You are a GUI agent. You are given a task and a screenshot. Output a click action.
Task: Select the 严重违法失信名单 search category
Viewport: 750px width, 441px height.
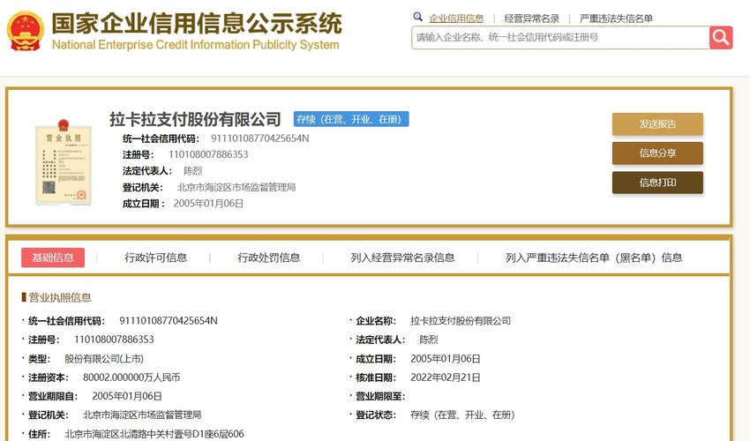point(616,19)
